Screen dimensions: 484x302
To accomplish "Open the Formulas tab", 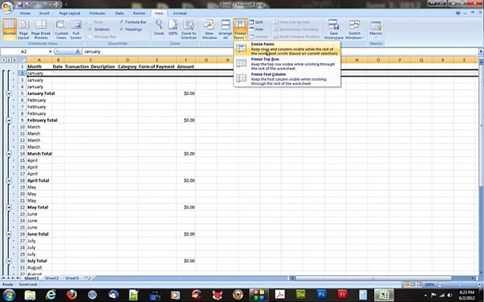I will [97, 13].
